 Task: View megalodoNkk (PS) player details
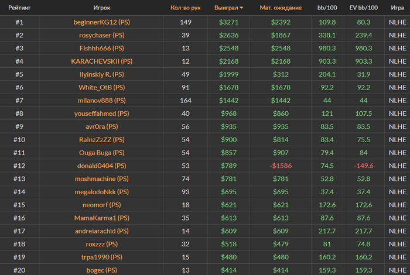[x=101, y=191]
